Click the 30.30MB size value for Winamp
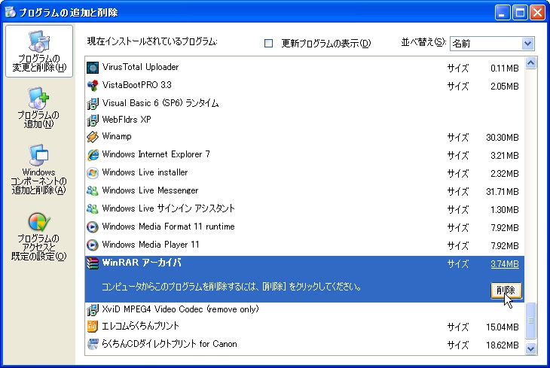The height and width of the screenshot is (368, 550). (x=503, y=138)
